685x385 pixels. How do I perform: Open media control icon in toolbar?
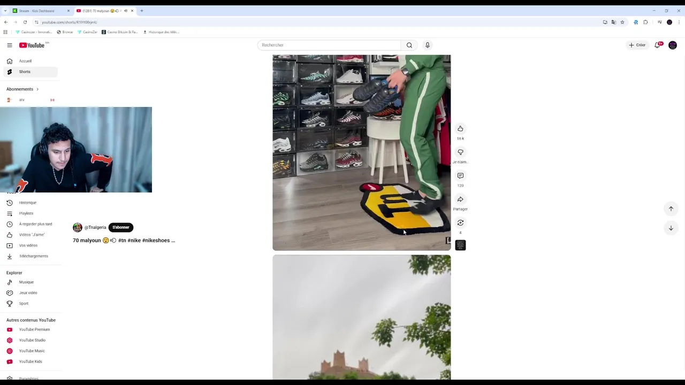(x=659, y=22)
